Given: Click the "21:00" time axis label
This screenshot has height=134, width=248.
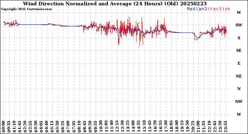Looking at the screenshot, I should pyautogui.click(x=198, y=126).
